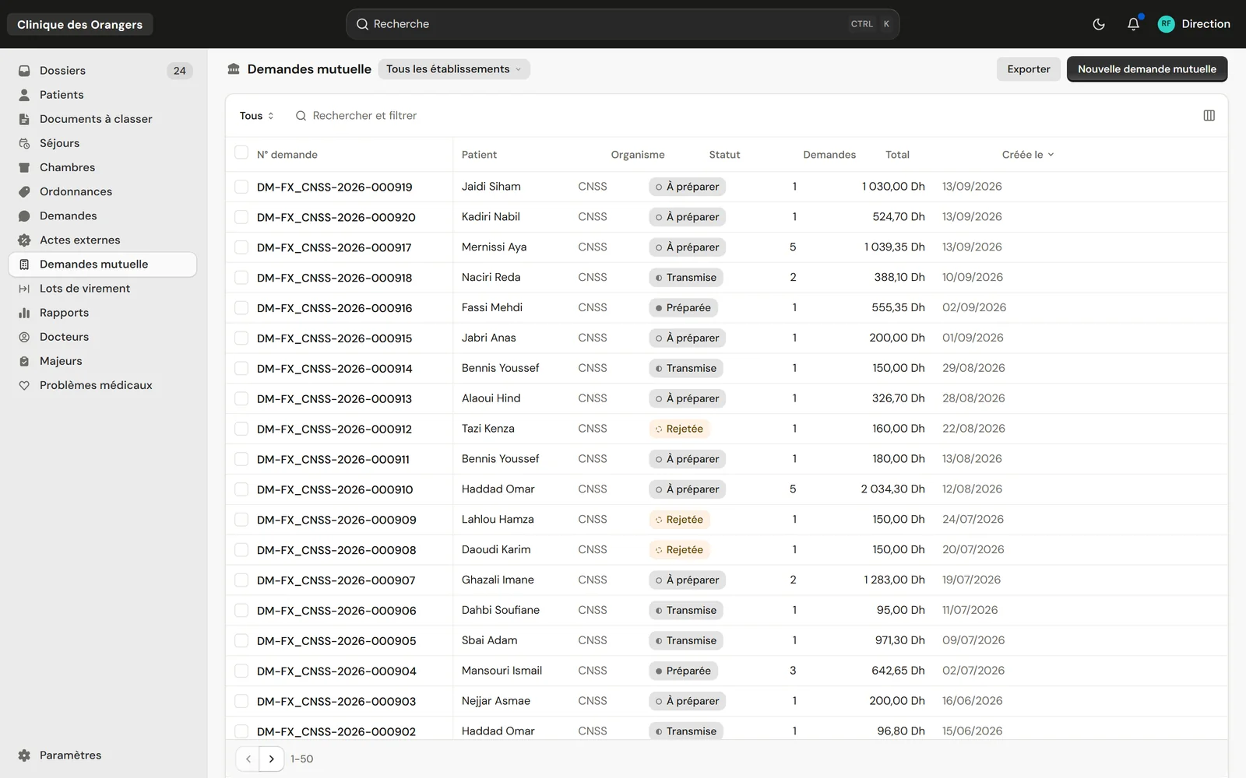This screenshot has width=1246, height=778.
Task: Click the Lots de virement icon
Action: coord(24,289)
